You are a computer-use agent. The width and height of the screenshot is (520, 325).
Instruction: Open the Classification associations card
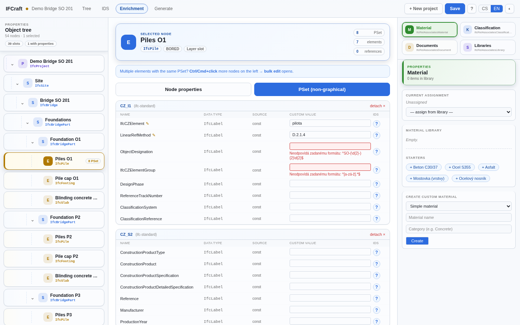coord(488,30)
